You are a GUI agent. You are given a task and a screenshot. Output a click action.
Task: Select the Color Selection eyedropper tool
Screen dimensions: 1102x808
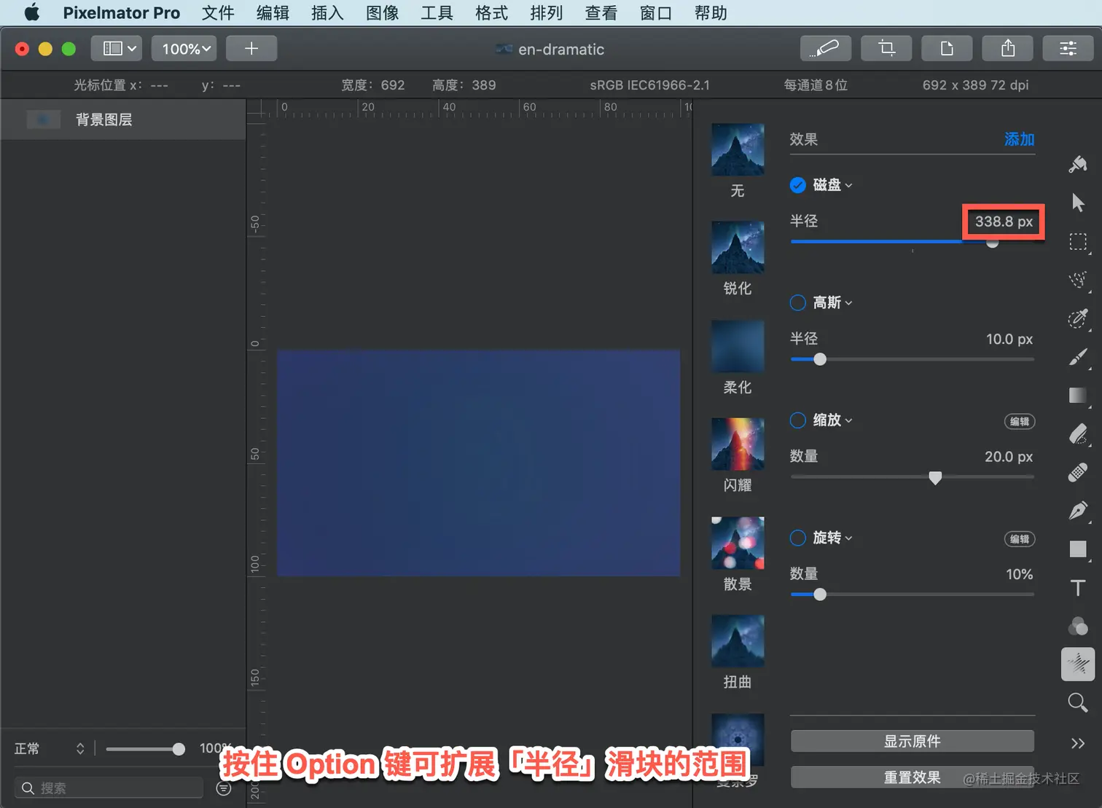pos(1078,318)
